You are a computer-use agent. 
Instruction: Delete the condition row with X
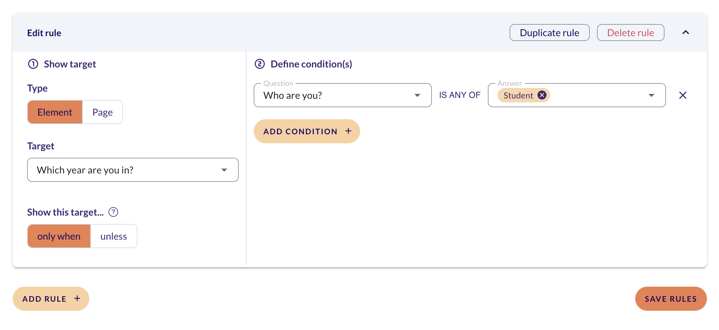(x=683, y=95)
